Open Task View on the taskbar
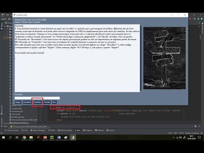204x153 pixels. point(17,137)
